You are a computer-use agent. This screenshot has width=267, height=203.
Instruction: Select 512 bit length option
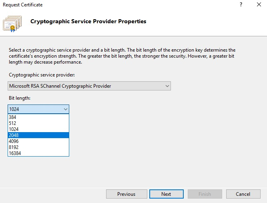point(38,123)
